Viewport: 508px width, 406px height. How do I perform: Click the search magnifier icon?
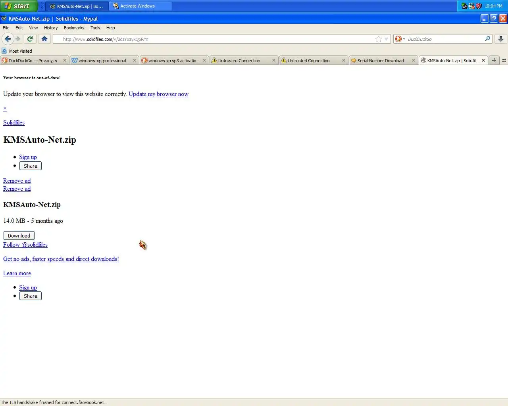(487, 38)
